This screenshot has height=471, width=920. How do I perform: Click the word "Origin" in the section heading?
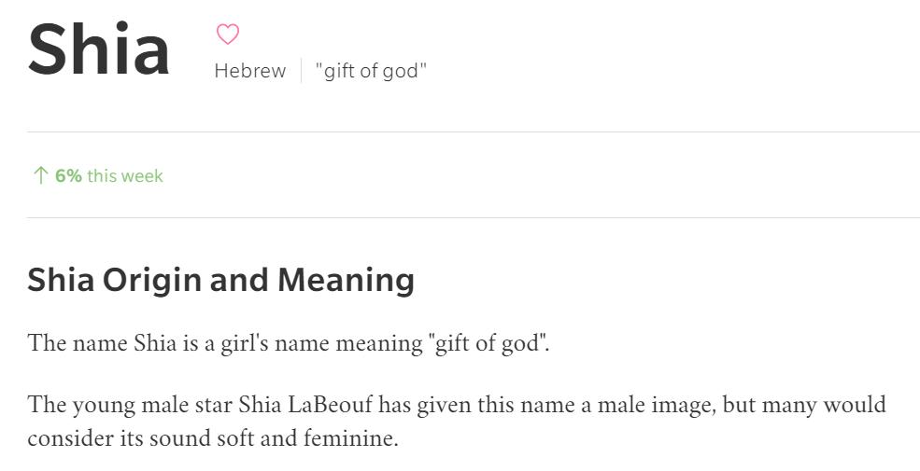pyautogui.click(x=152, y=280)
